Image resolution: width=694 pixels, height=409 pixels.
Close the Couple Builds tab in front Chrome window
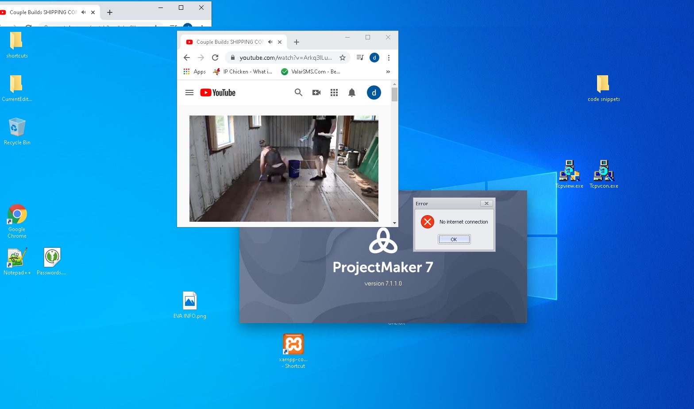click(280, 42)
